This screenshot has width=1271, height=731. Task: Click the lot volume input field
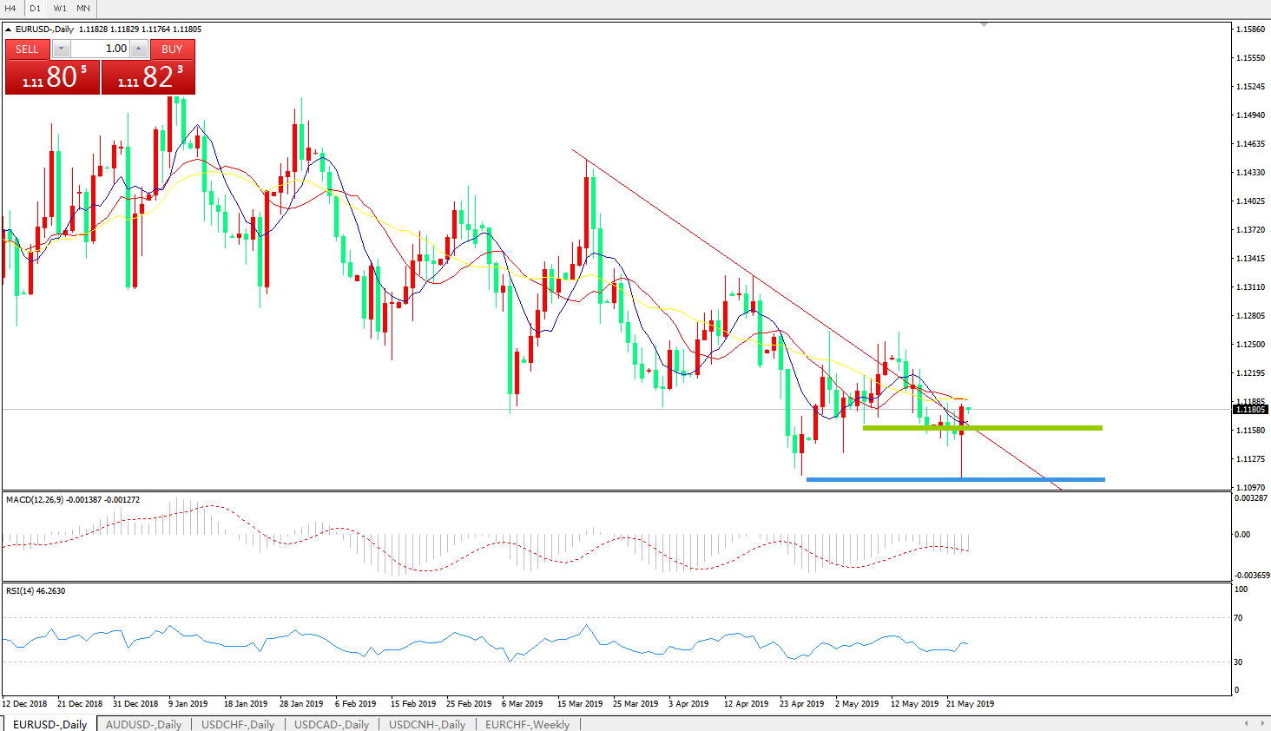100,49
